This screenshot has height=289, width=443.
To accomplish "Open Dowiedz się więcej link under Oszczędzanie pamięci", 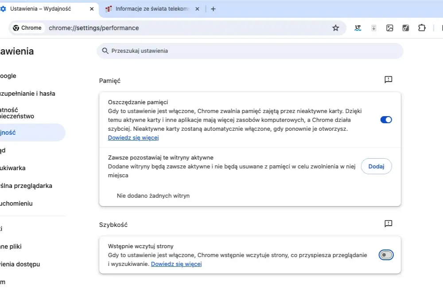I will tap(133, 138).
